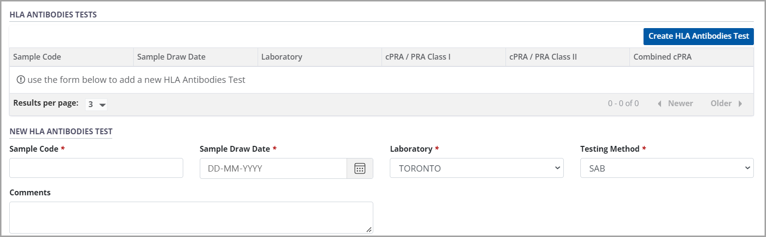Image resolution: width=766 pixels, height=237 pixels.
Task: Go to Older results page
Action: coord(721,103)
